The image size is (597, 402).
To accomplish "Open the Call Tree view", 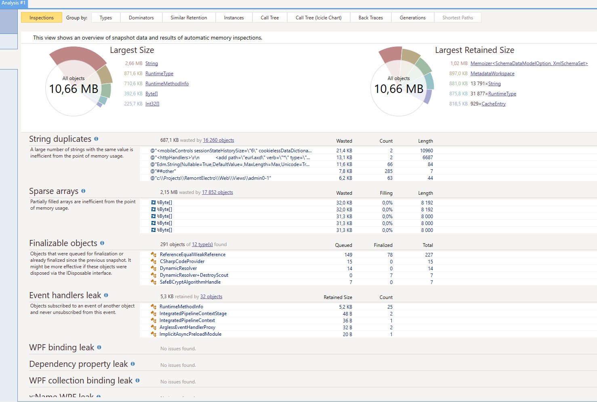I will click(270, 18).
